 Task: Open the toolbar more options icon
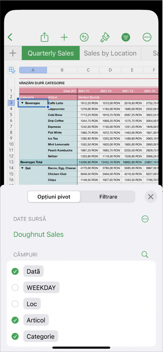point(147,37)
